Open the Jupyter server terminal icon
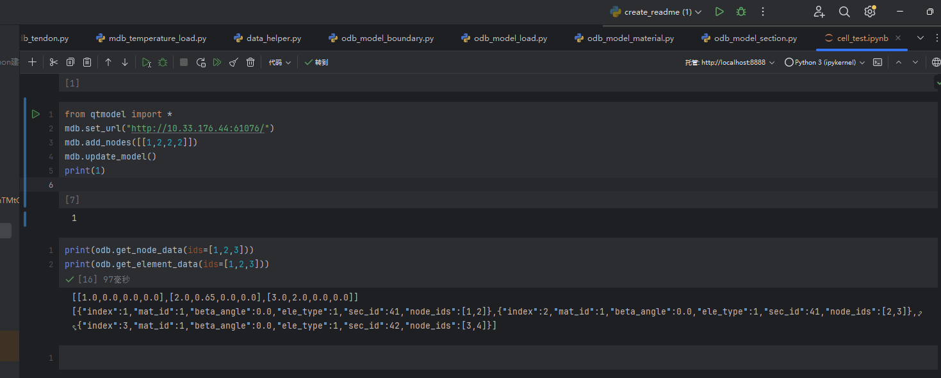 pyautogui.click(x=878, y=62)
